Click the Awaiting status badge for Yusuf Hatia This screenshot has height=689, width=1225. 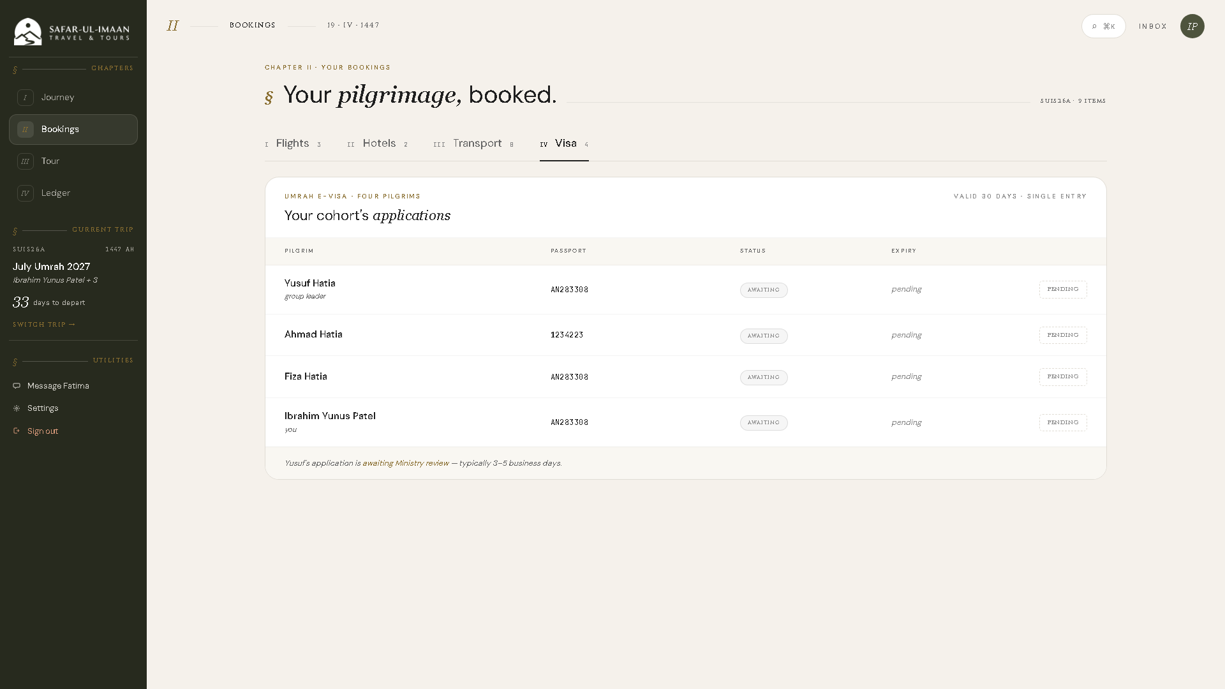point(764,290)
